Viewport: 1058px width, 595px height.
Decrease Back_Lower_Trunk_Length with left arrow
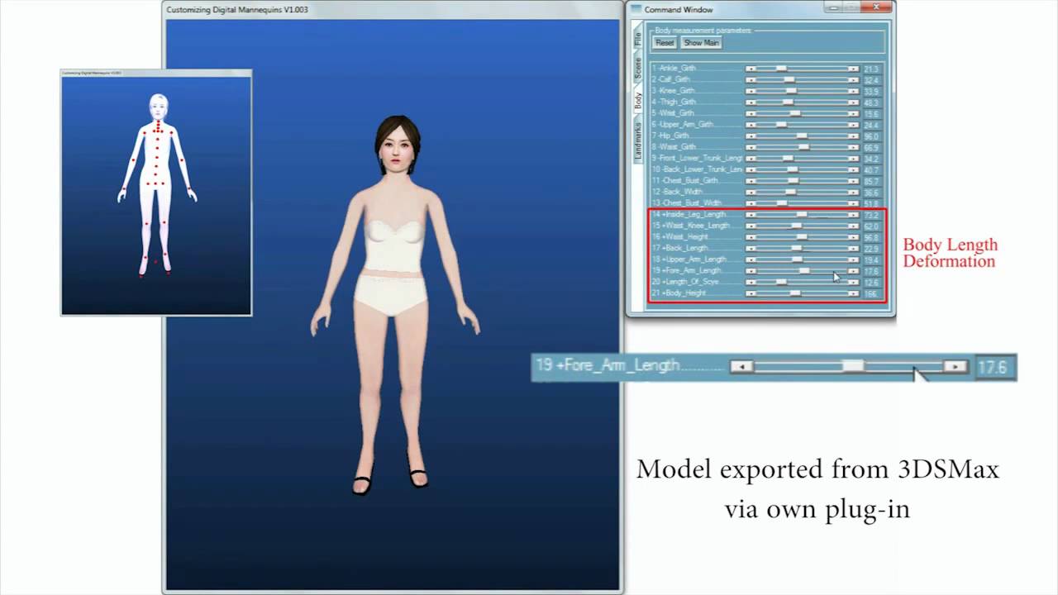coord(751,169)
